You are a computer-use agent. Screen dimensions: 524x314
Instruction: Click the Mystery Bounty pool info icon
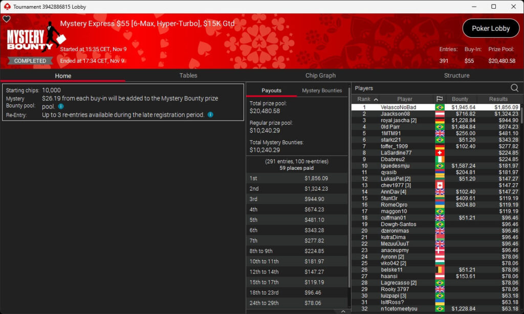(61, 106)
